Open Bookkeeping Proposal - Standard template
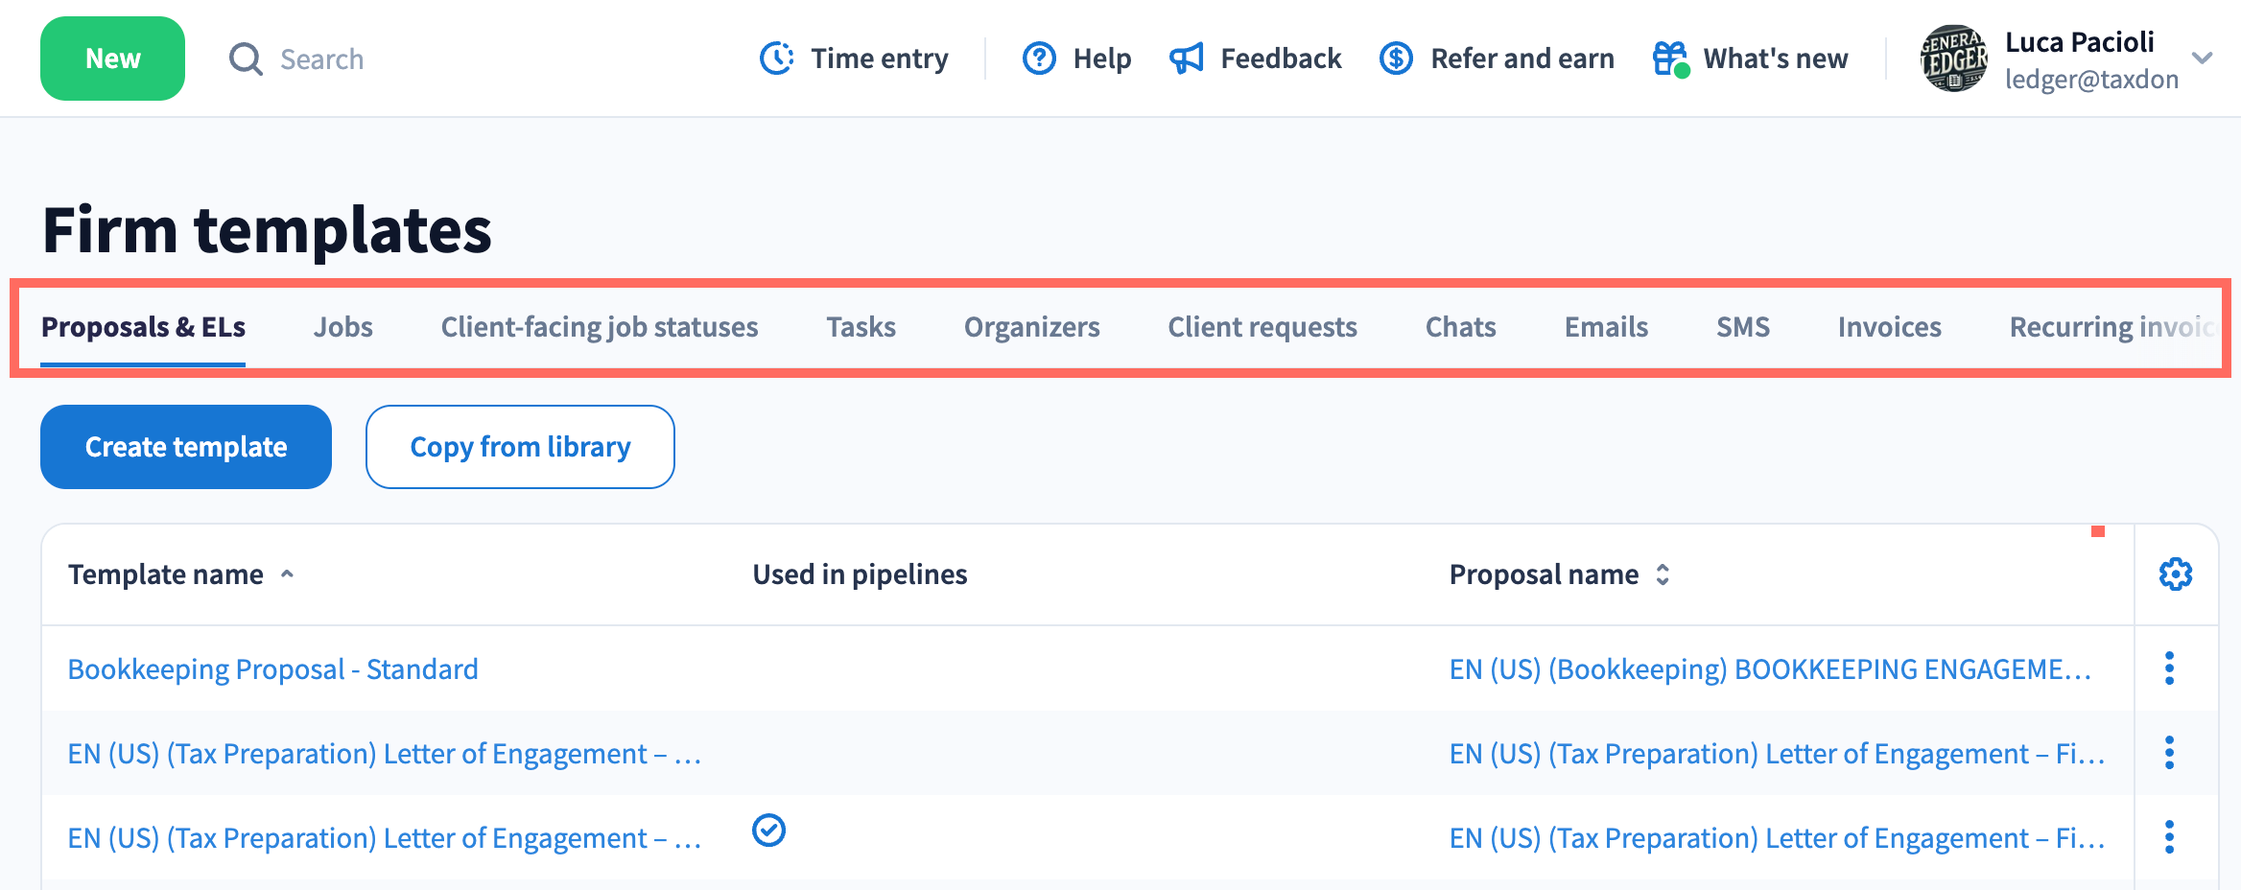The width and height of the screenshot is (2241, 890). click(x=272, y=668)
